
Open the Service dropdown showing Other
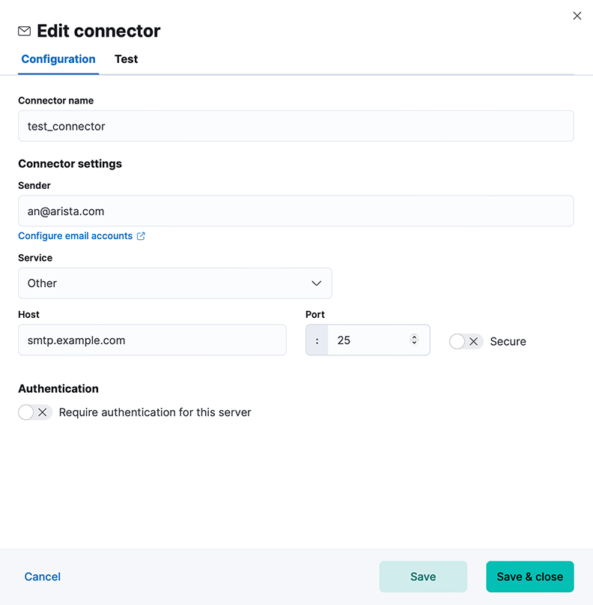tap(175, 283)
